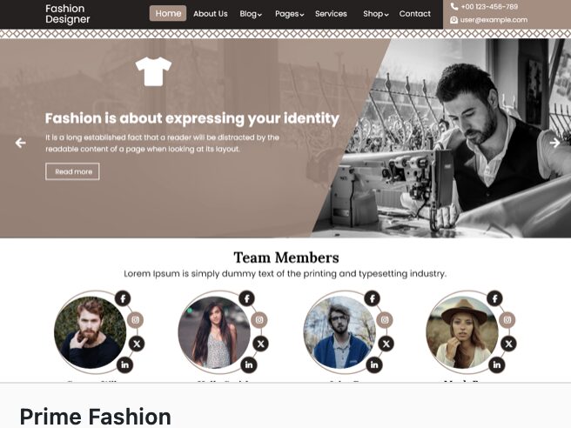Click the hat-wearing woman's profile photo
The image size is (571, 428).
(461, 332)
